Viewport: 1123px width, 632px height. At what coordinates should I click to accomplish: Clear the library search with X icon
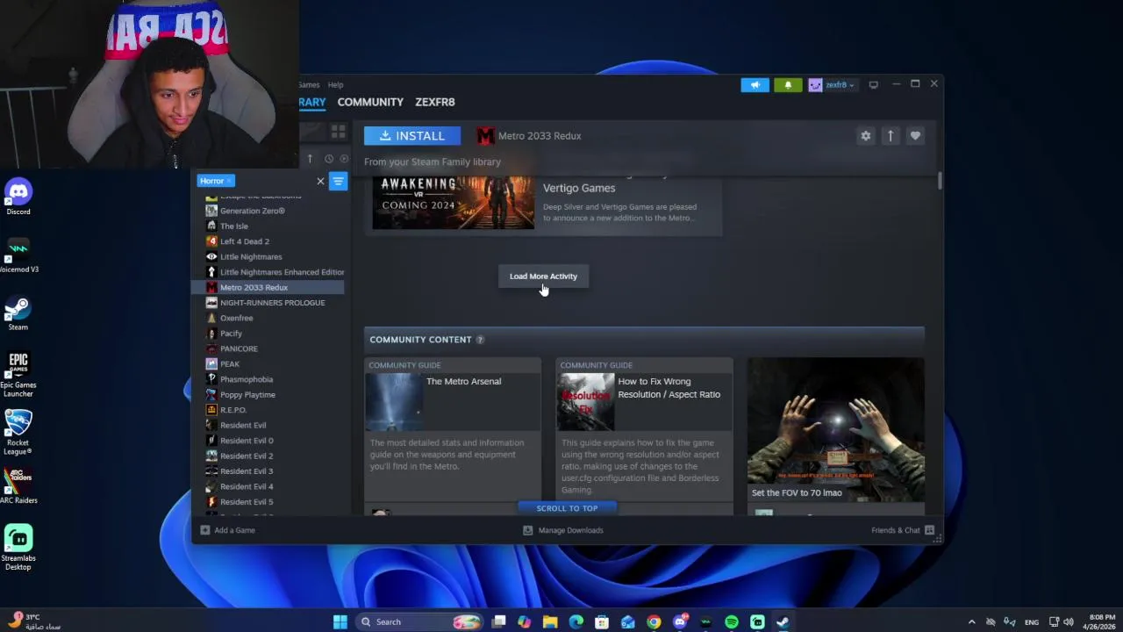(320, 181)
